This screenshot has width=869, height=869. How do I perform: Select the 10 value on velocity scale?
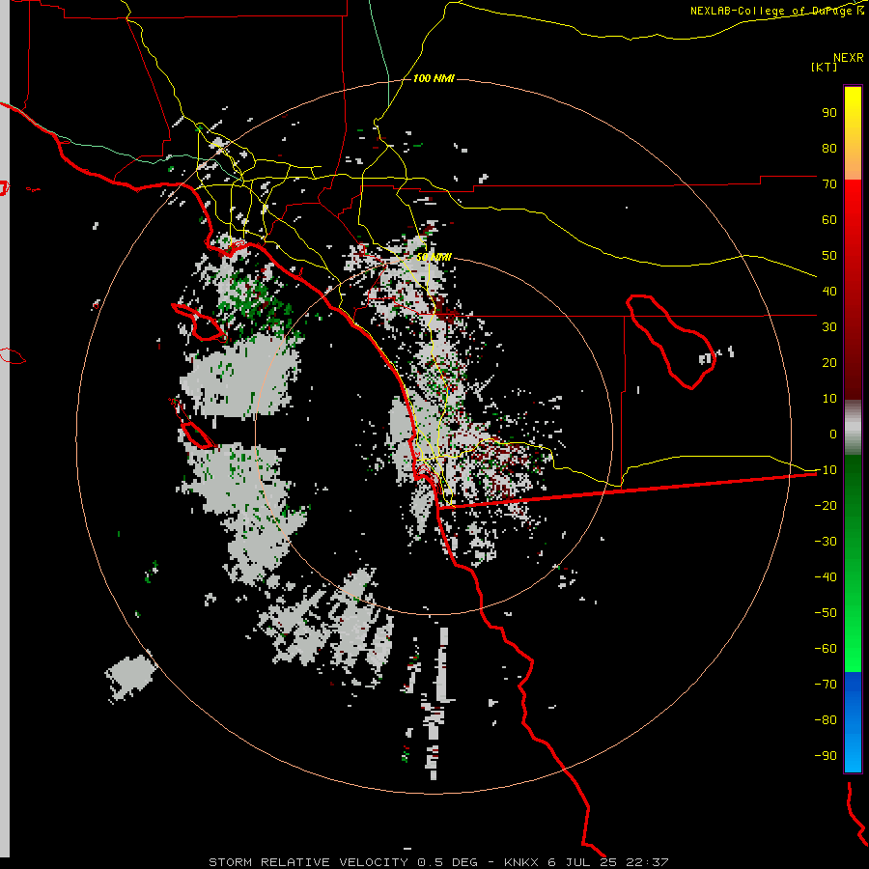click(829, 399)
